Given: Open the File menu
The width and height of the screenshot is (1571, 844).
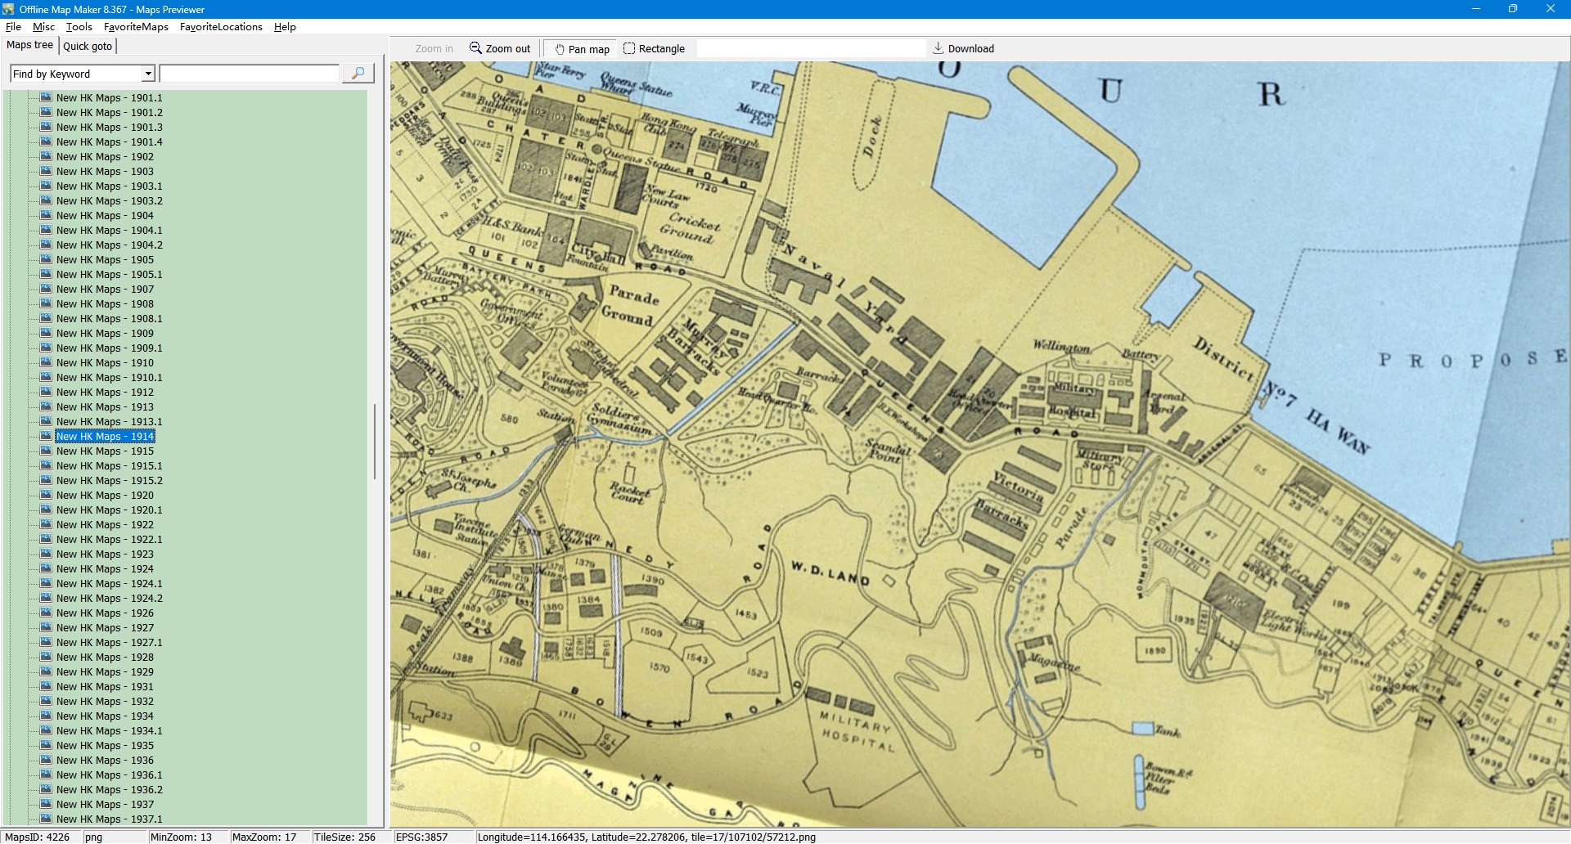Looking at the screenshot, I should tap(13, 27).
